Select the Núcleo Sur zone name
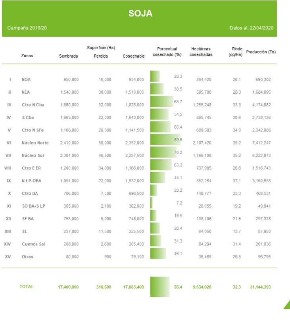The height and width of the screenshot is (335, 290). [36, 156]
